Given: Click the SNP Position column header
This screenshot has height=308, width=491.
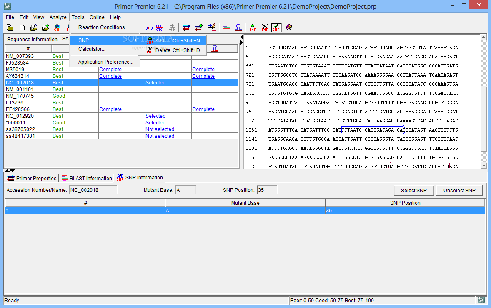Looking at the screenshot, I should (405, 203).
